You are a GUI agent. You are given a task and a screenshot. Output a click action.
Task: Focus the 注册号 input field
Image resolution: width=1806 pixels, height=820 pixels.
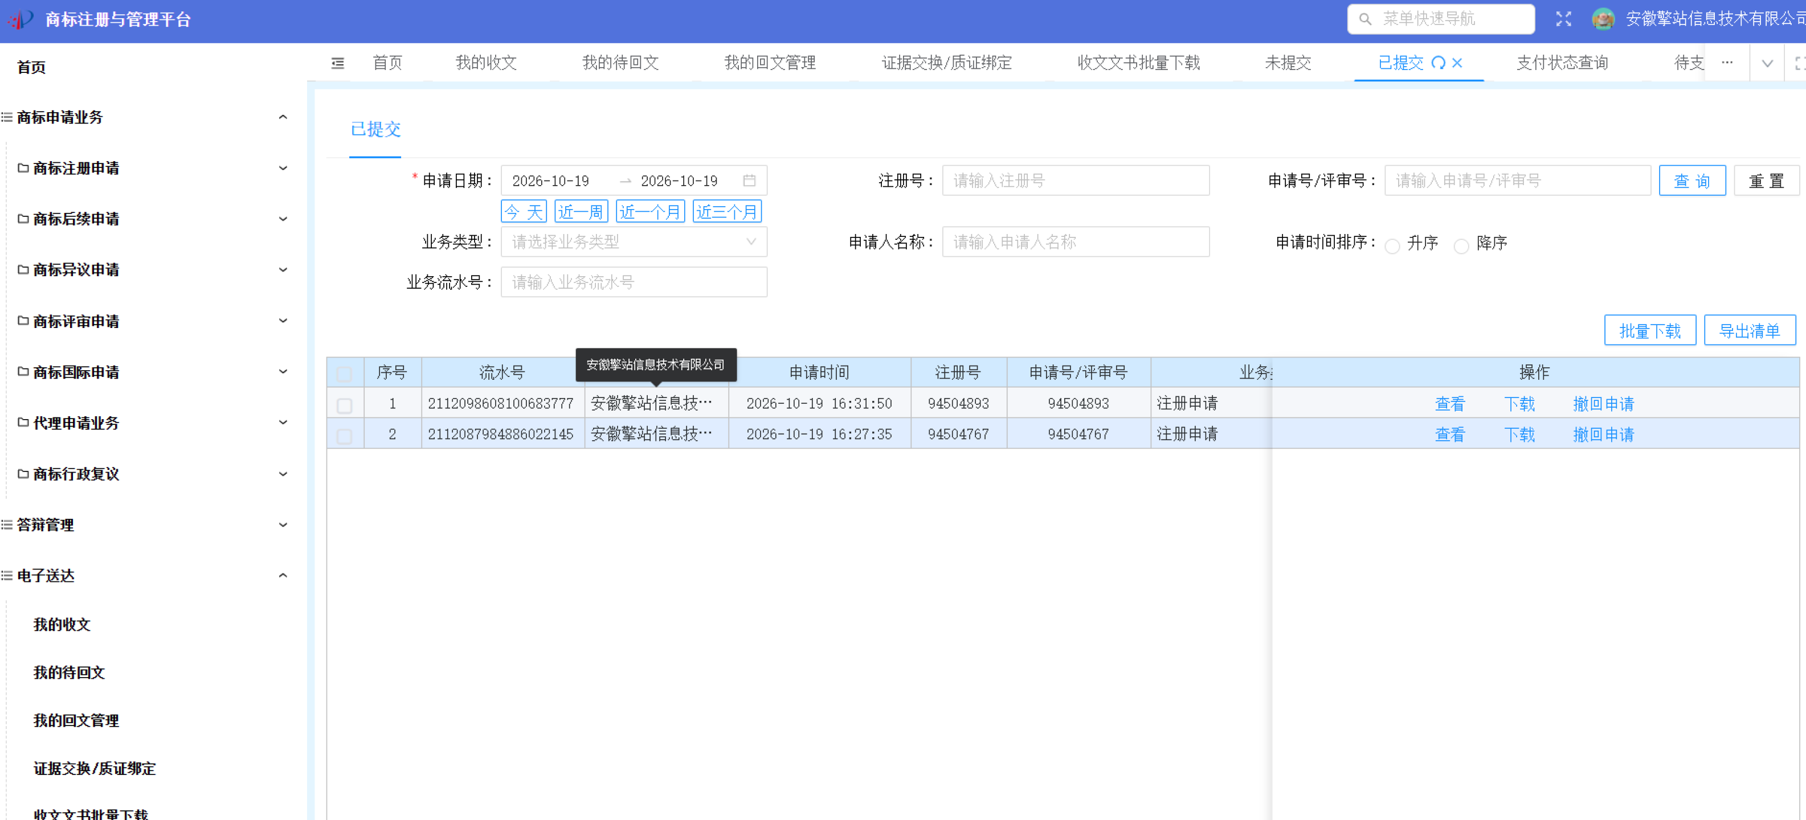click(x=1076, y=181)
